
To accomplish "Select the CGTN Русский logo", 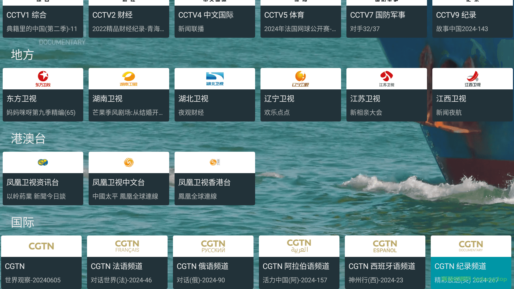I will [213, 246].
